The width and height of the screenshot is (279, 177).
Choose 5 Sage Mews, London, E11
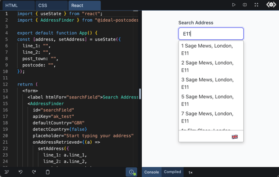pyautogui.click(x=211, y=100)
